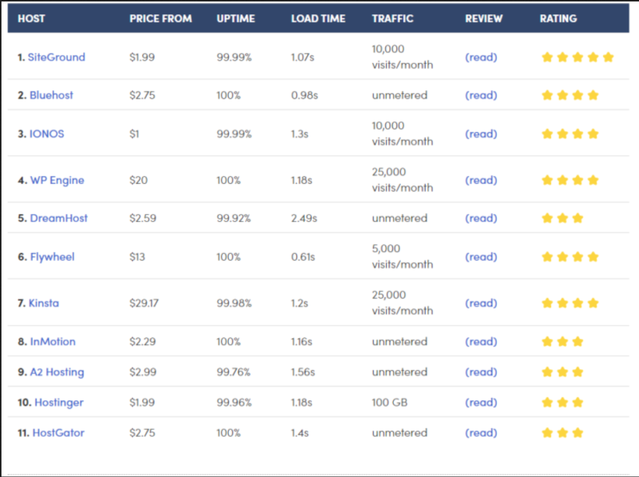Read the SiteGround review

[x=481, y=57]
